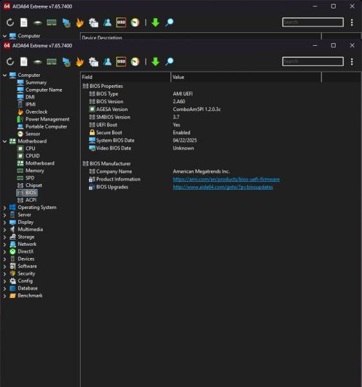This screenshot has height=387, width=362.
Task: Expand the Database tree node
Action: 5,288
